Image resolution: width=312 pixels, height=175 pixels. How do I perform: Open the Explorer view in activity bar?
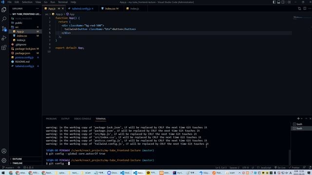point(4,10)
